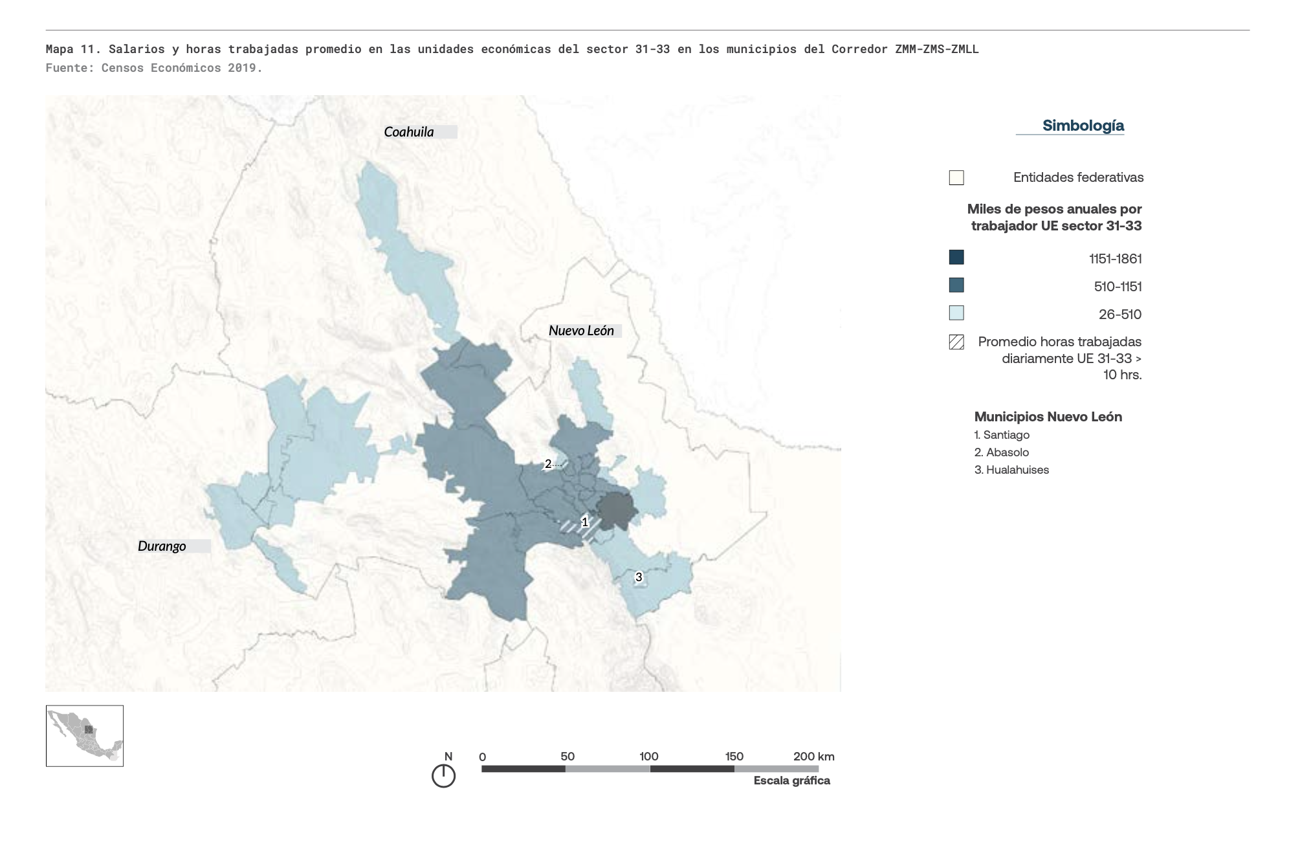This screenshot has height=853, width=1289.
Task: Select the 26-510 light blue swatch
Action: [956, 313]
